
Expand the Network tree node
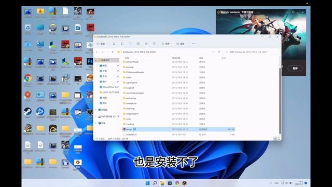click(x=96, y=123)
